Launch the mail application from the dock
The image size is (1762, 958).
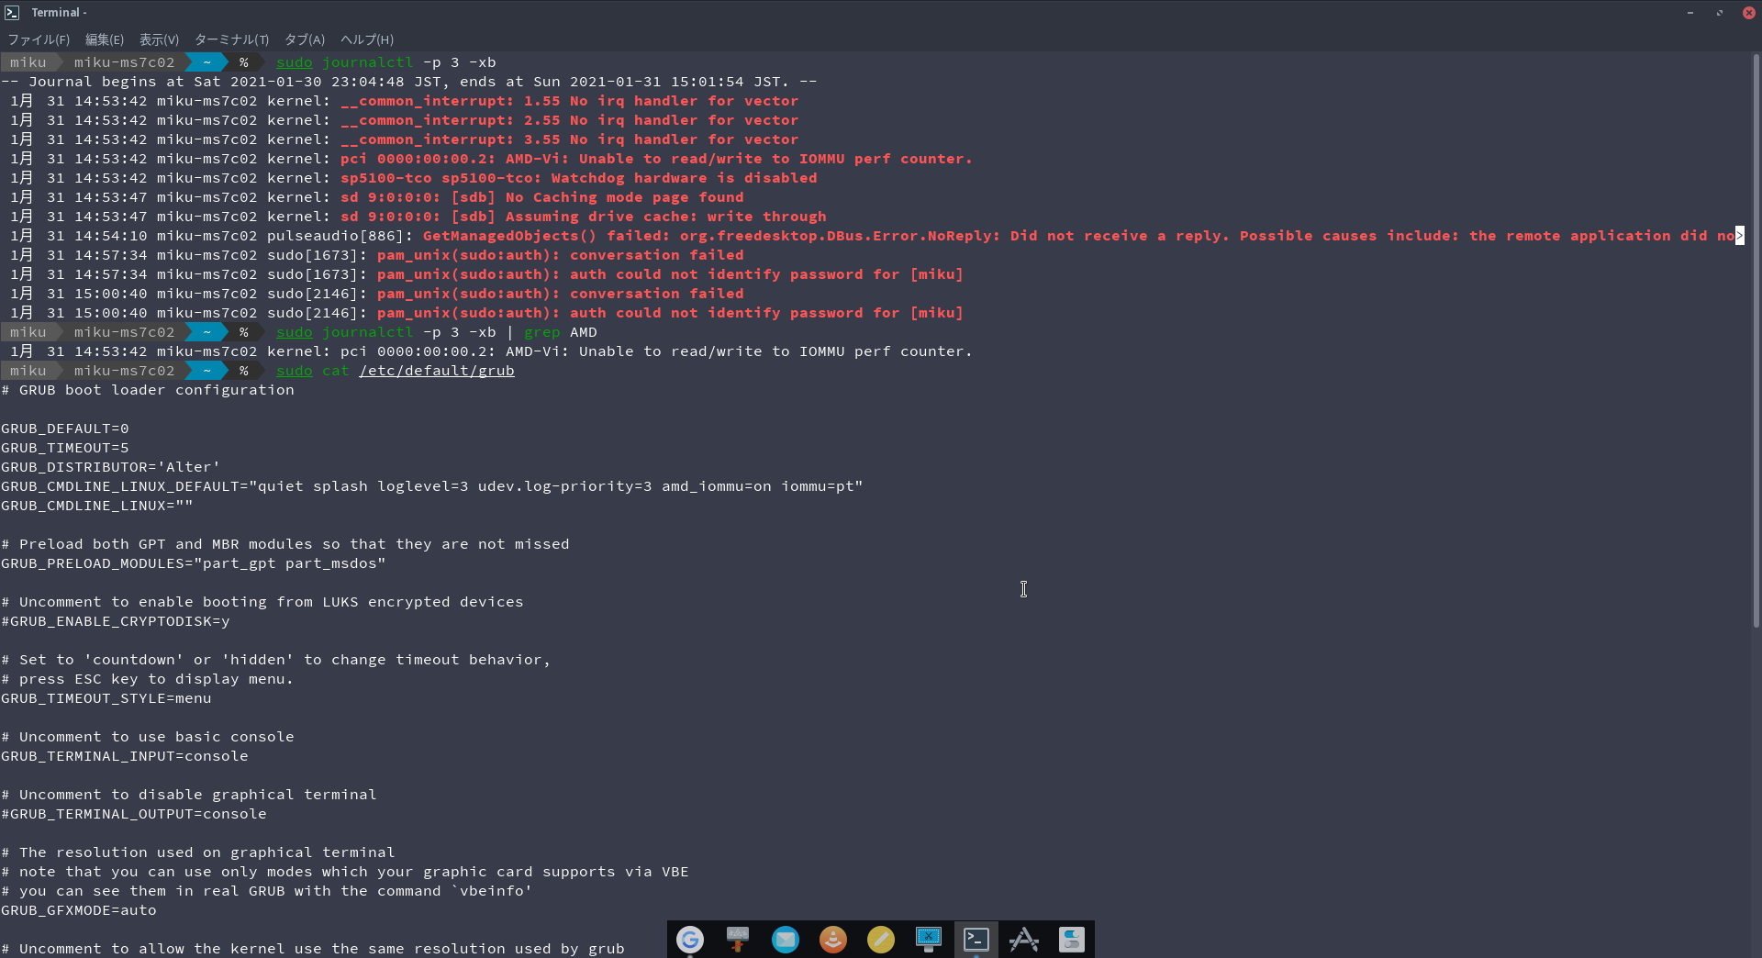pos(786,940)
